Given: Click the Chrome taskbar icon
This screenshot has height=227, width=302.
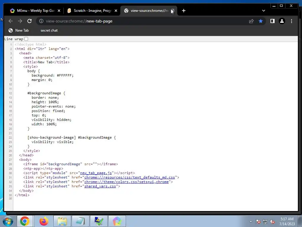Looking at the screenshot, I should pyautogui.click(x=25, y=221).
